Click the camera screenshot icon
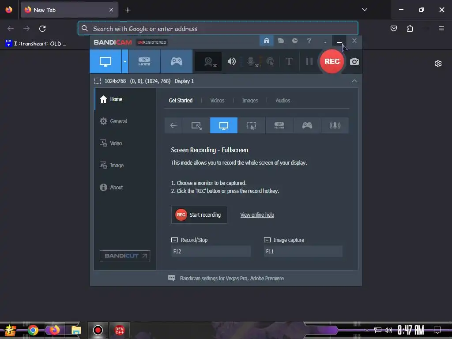Screen dimensions: 452x339 354,61
